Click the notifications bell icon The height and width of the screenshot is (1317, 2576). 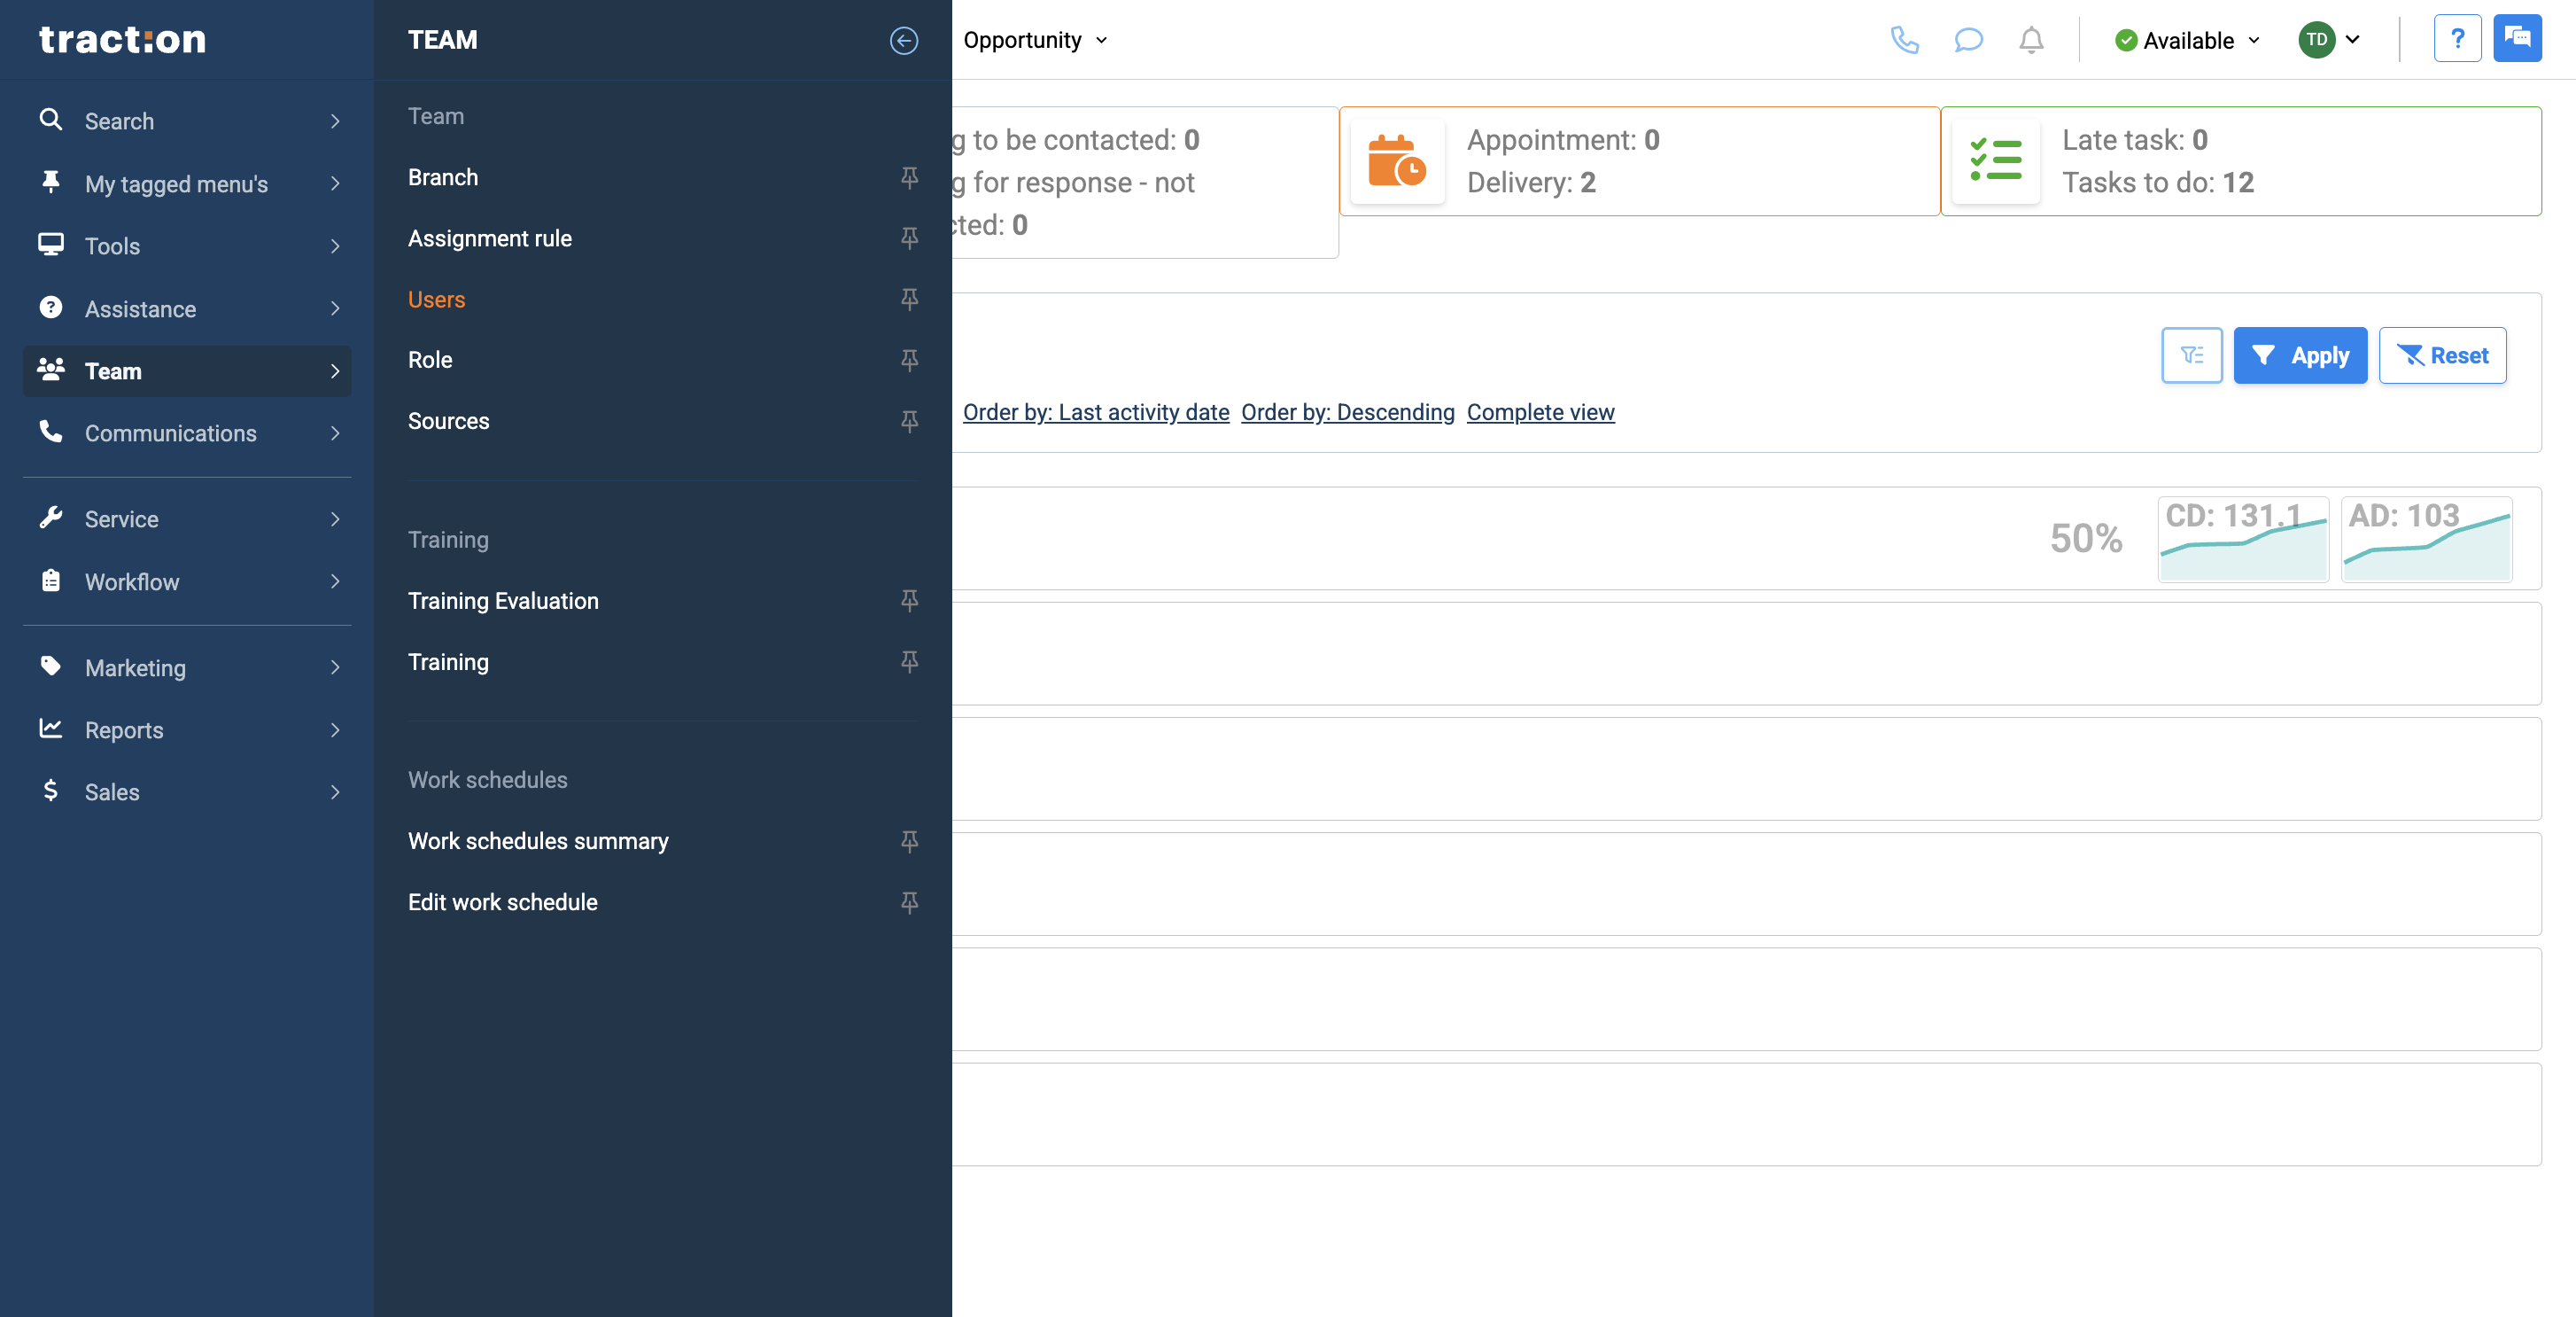pos(2030,40)
